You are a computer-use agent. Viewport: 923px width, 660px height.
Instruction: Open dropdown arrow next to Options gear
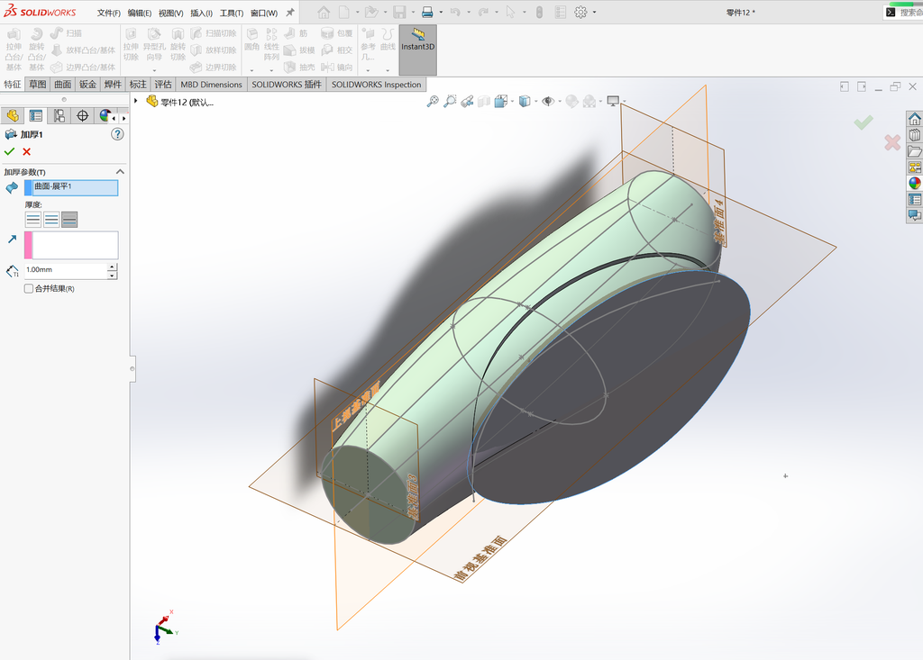594,13
